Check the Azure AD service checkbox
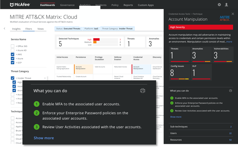 coord(12,50)
